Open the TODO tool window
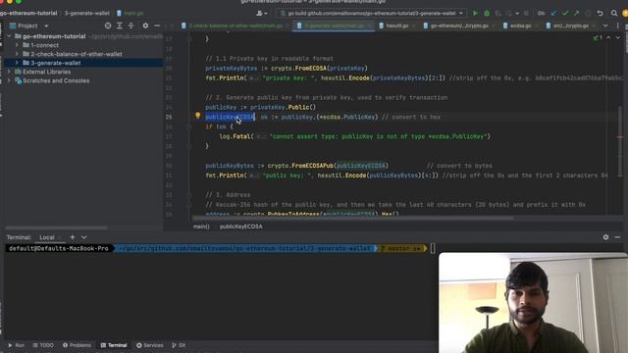This screenshot has width=628, height=353. pyautogui.click(x=43, y=345)
